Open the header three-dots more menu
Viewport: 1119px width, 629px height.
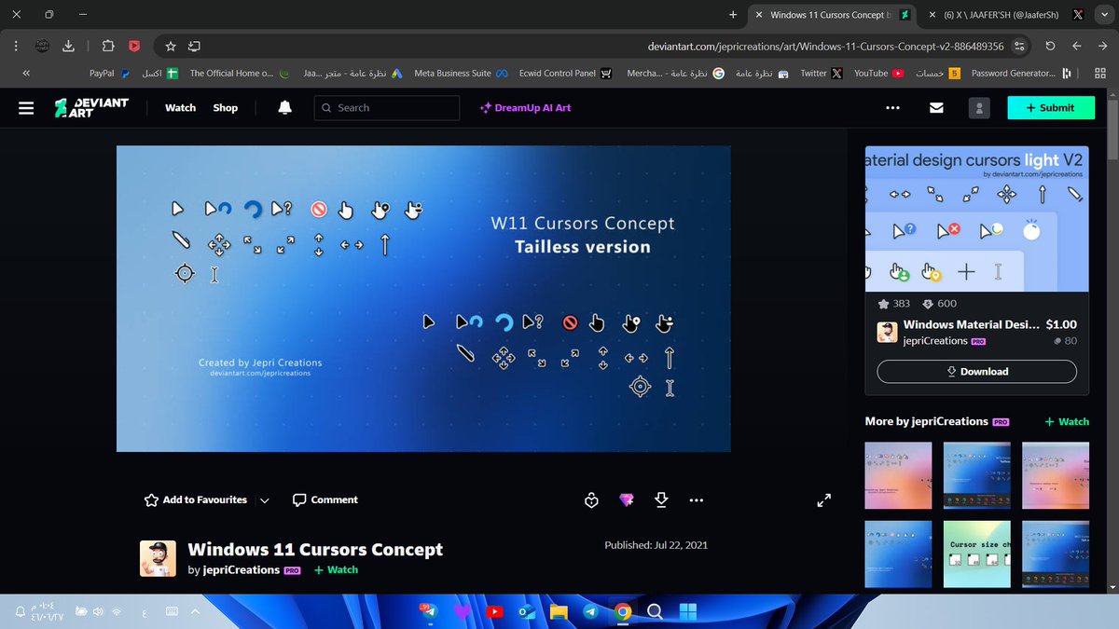pyautogui.click(x=892, y=108)
